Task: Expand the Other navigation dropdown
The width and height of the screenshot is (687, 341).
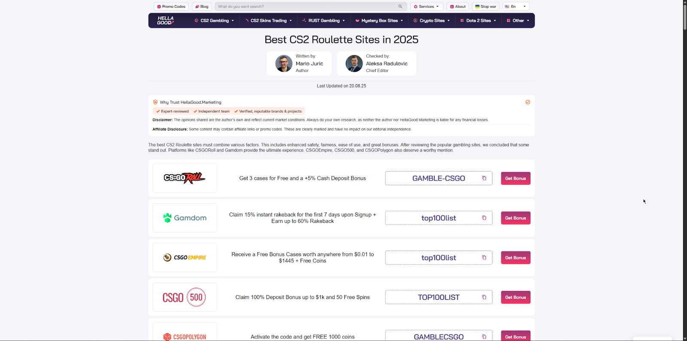Action: tap(517, 20)
